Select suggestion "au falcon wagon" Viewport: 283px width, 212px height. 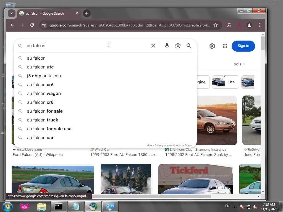[105, 94]
